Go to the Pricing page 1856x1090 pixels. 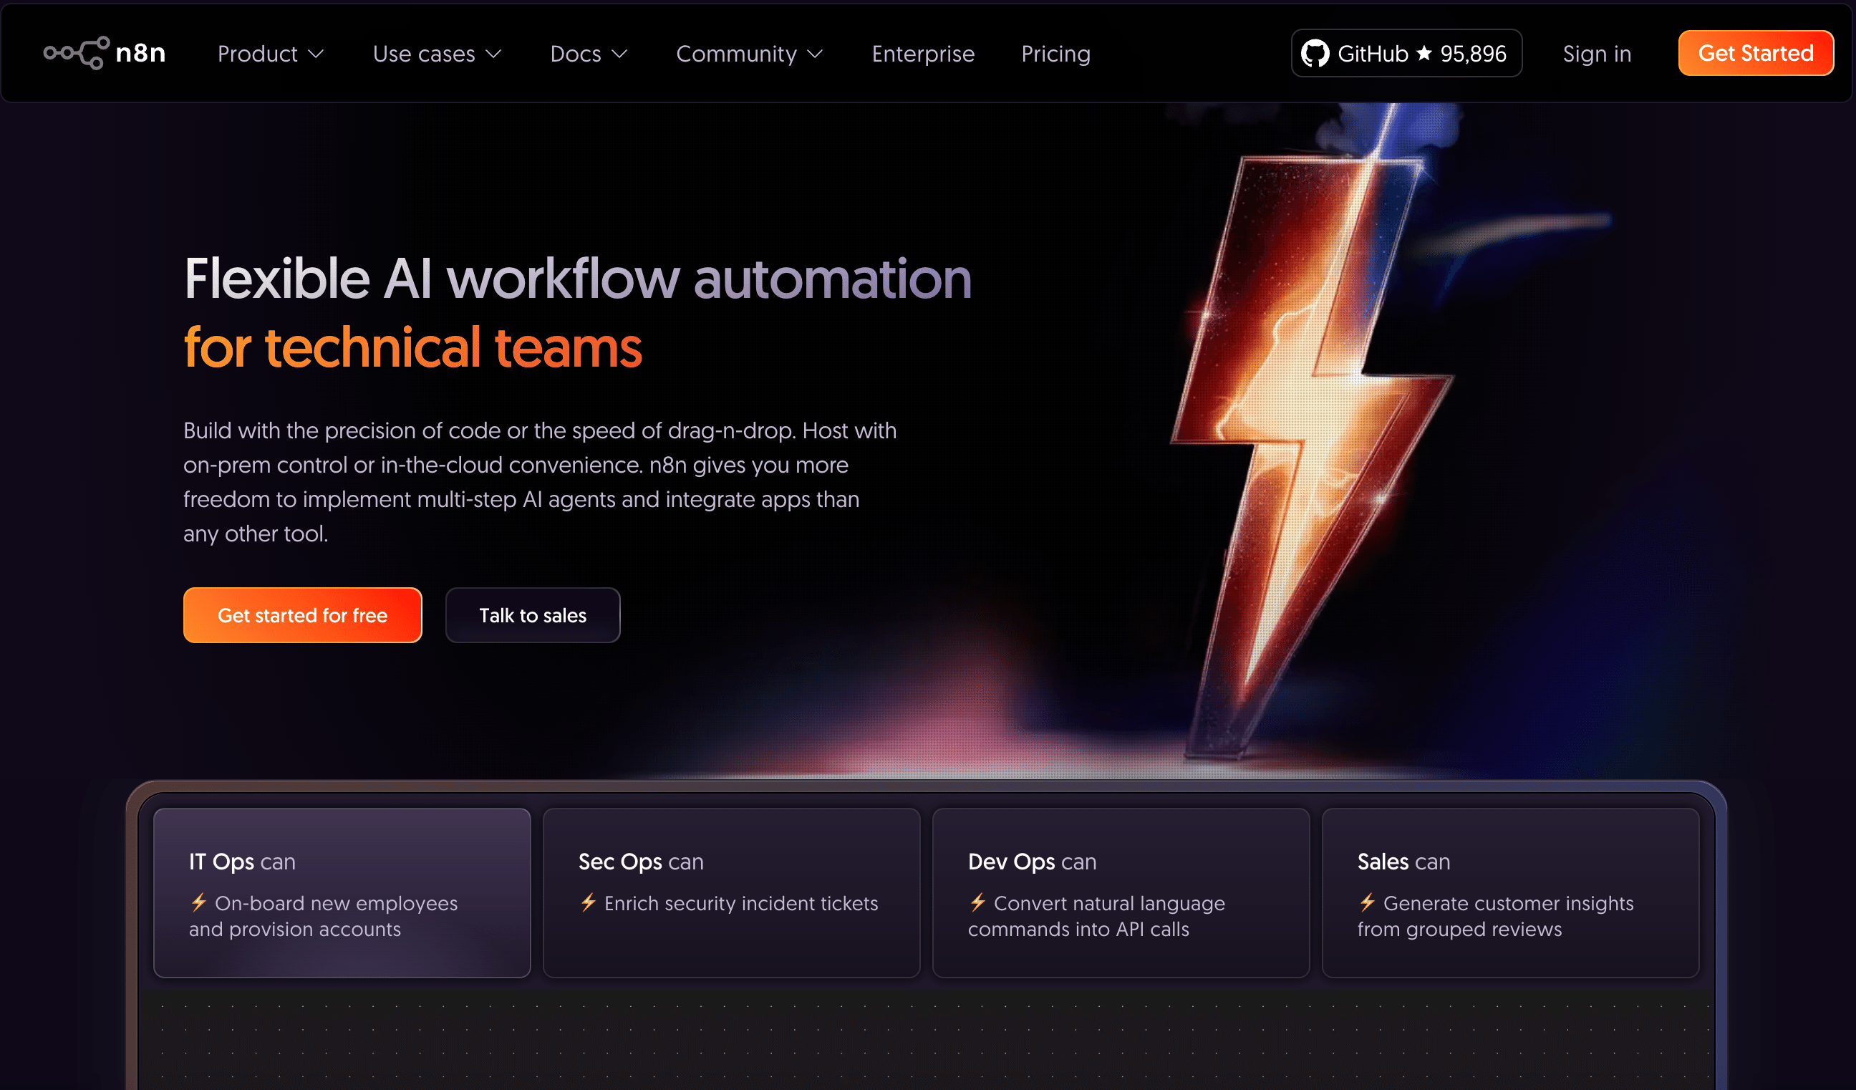pyautogui.click(x=1055, y=54)
